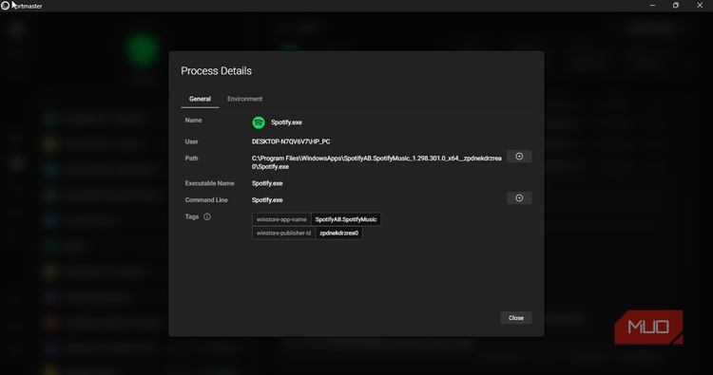The height and width of the screenshot is (375, 713).
Task: Select the WindowsApps path text
Action: pos(376,162)
